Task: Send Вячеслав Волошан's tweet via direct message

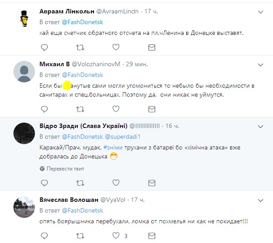Action: 152,235
